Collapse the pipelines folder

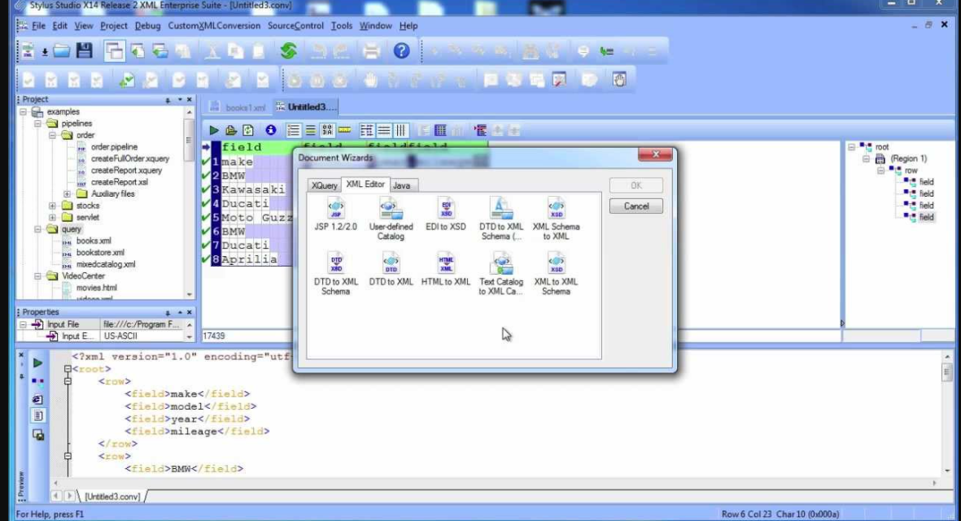38,124
